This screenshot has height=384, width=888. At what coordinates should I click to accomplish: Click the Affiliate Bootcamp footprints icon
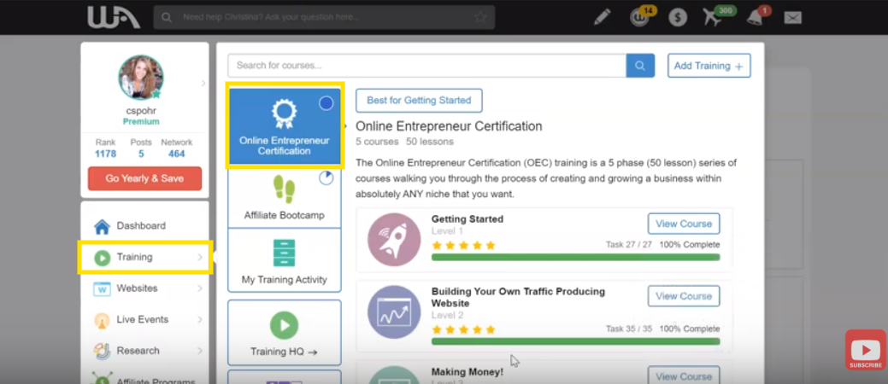(285, 189)
